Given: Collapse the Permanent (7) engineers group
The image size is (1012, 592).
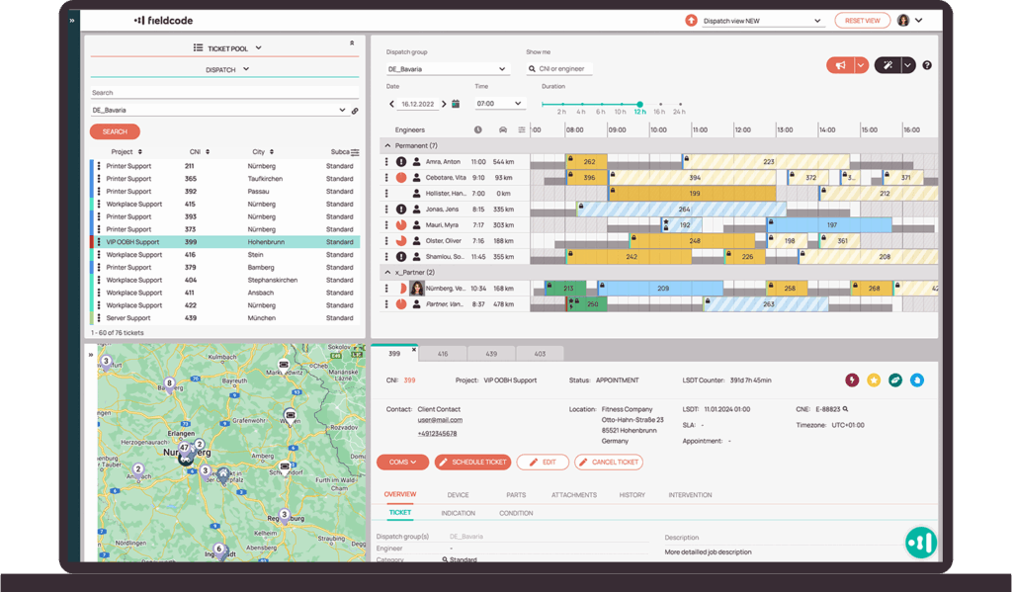Looking at the screenshot, I should 386,145.
